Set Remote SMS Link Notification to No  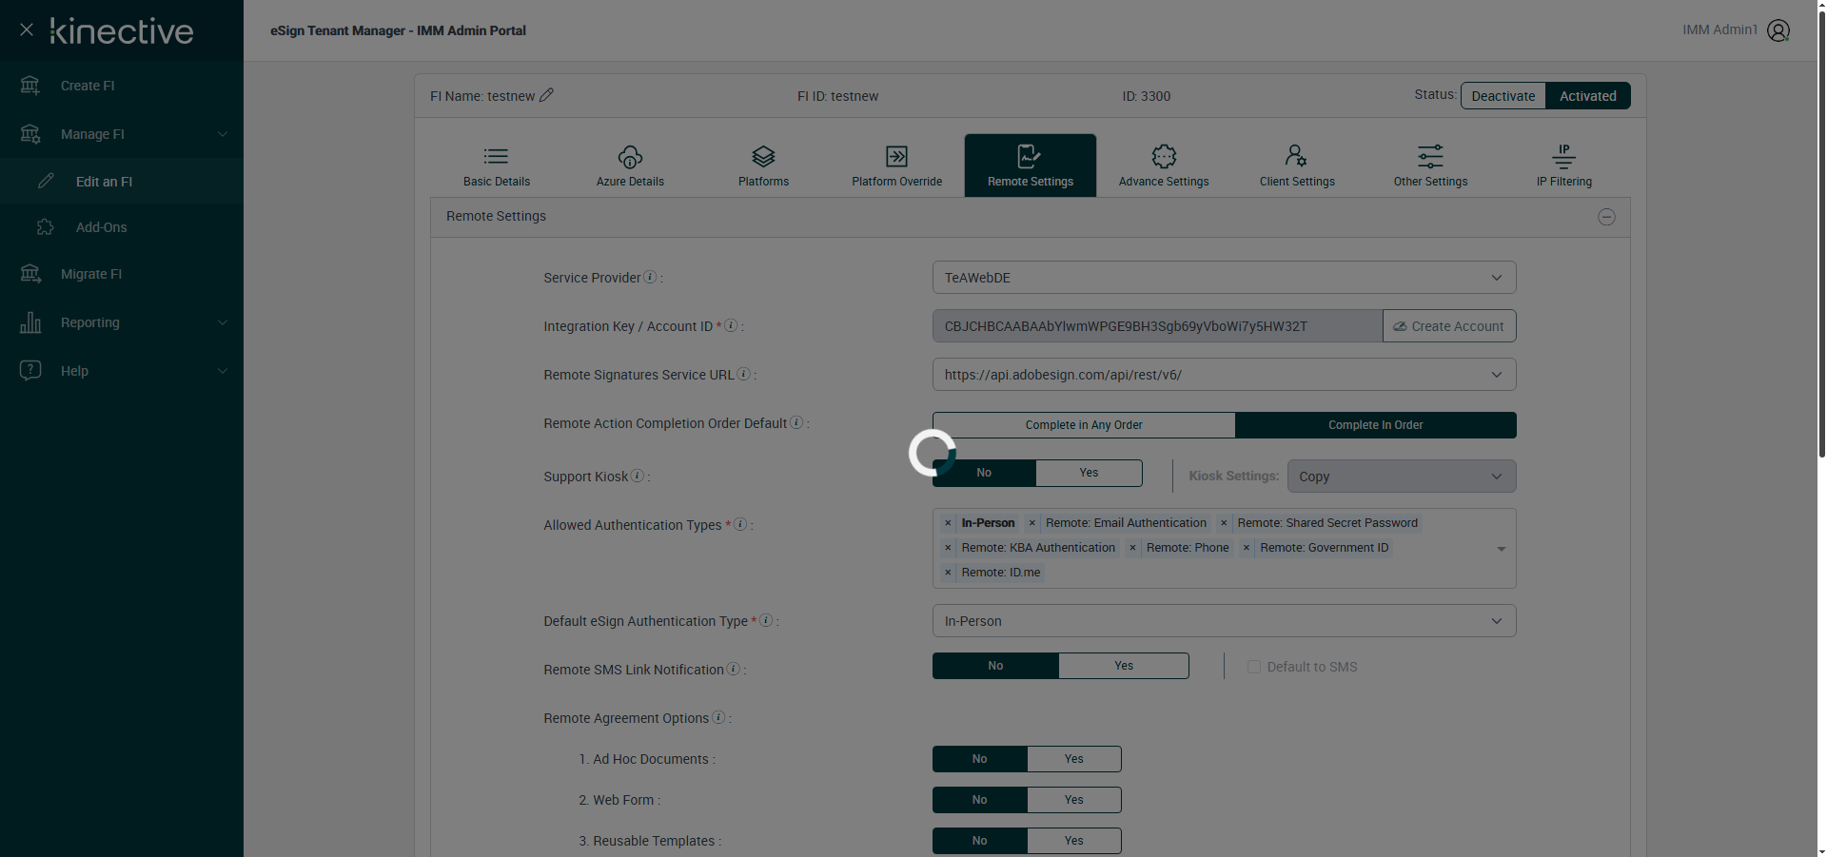pyautogui.click(x=995, y=666)
